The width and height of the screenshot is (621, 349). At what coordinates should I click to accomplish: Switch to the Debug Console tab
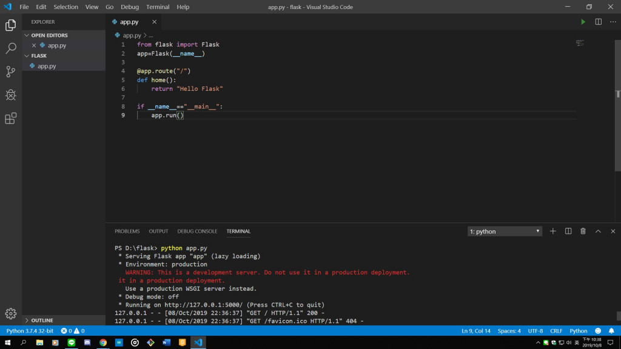pyautogui.click(x=197, y=231)
